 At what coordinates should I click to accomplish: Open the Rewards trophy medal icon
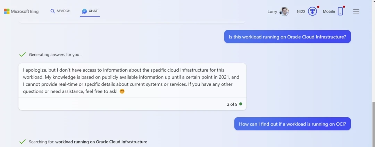pyautogui.click(x=312, y=11)
